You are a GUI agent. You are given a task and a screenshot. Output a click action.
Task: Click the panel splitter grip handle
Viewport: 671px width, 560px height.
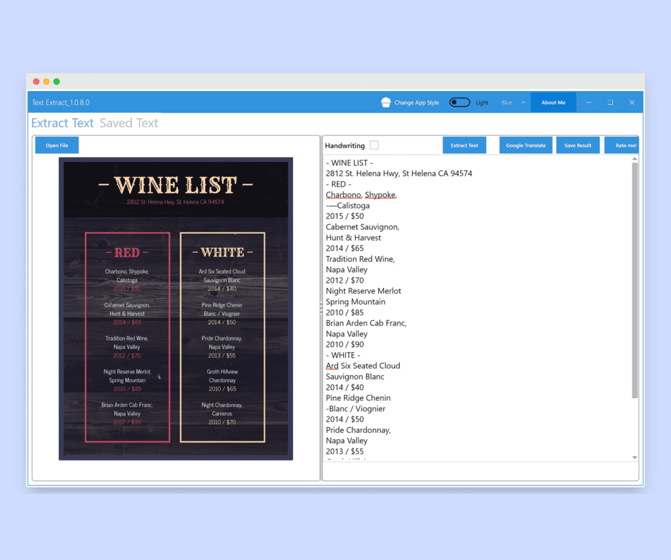pos(321,308)
